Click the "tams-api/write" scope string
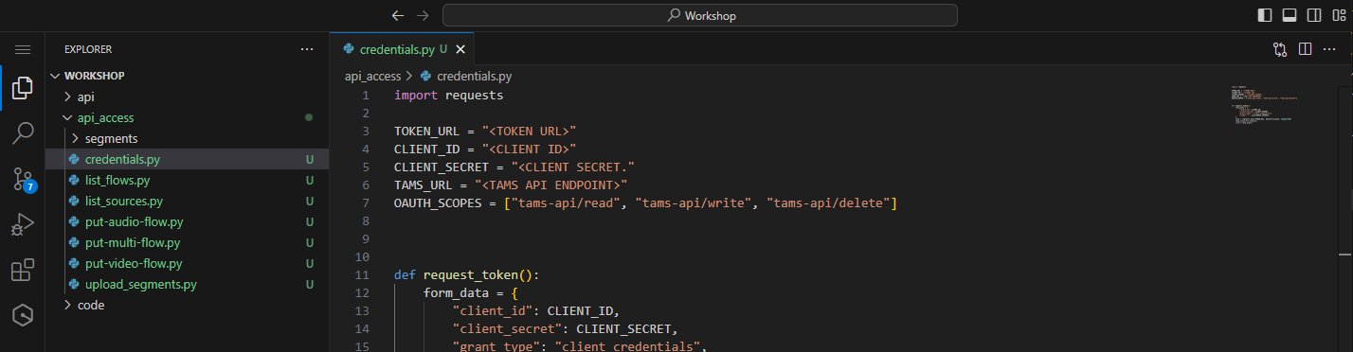This screenshot has height=352, width=1353. coord(694,203)
